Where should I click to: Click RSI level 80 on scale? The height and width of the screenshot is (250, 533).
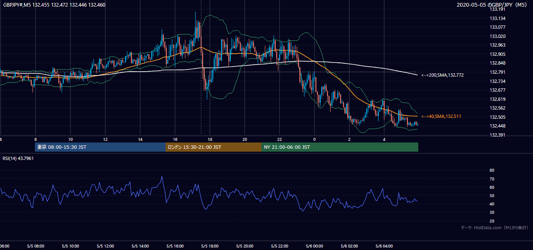[492, 170]
